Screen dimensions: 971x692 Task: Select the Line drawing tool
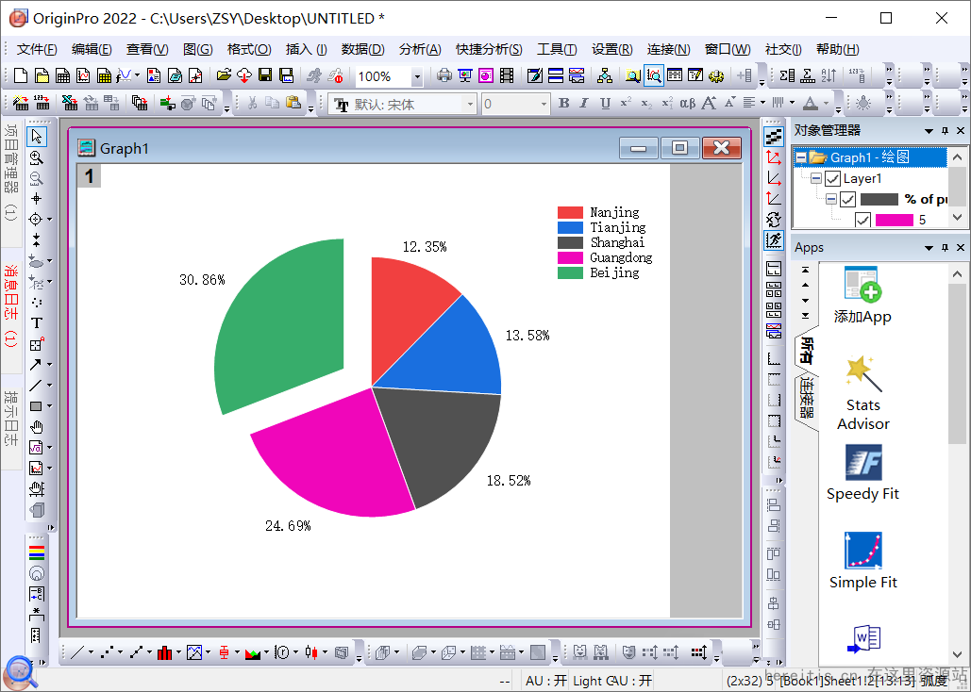click(36, 386)
